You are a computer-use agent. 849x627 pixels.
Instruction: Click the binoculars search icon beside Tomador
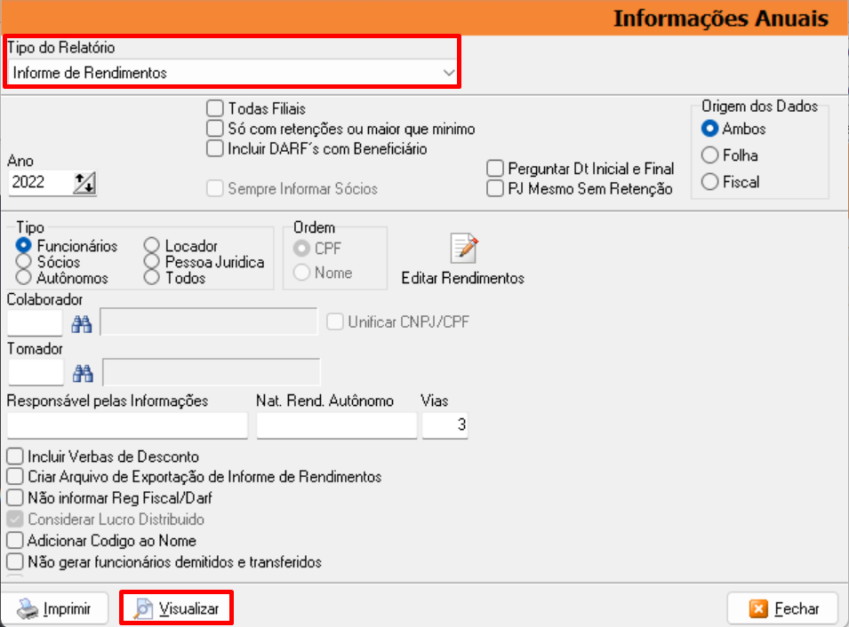(x=83, y=372)
